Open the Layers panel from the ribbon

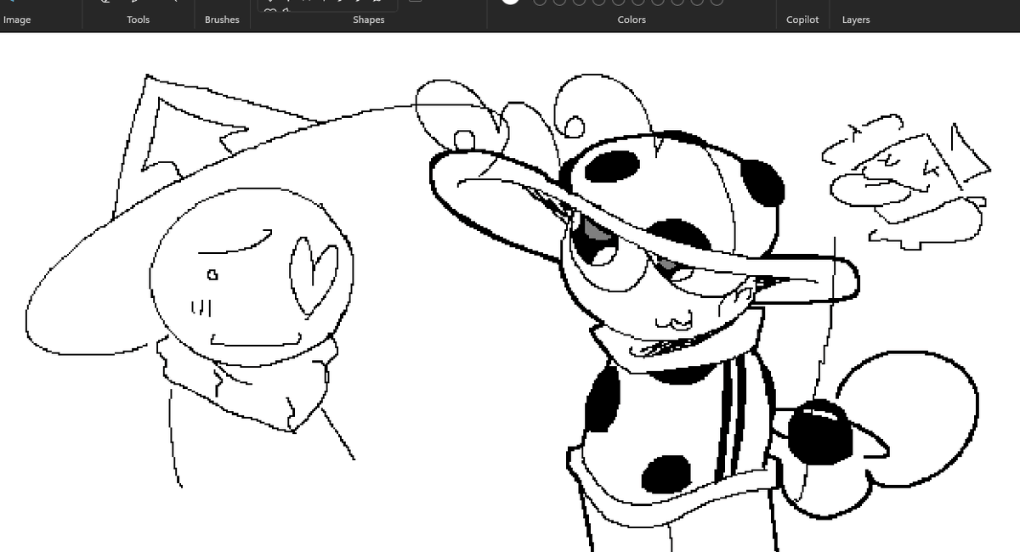[x=856, y=20]
